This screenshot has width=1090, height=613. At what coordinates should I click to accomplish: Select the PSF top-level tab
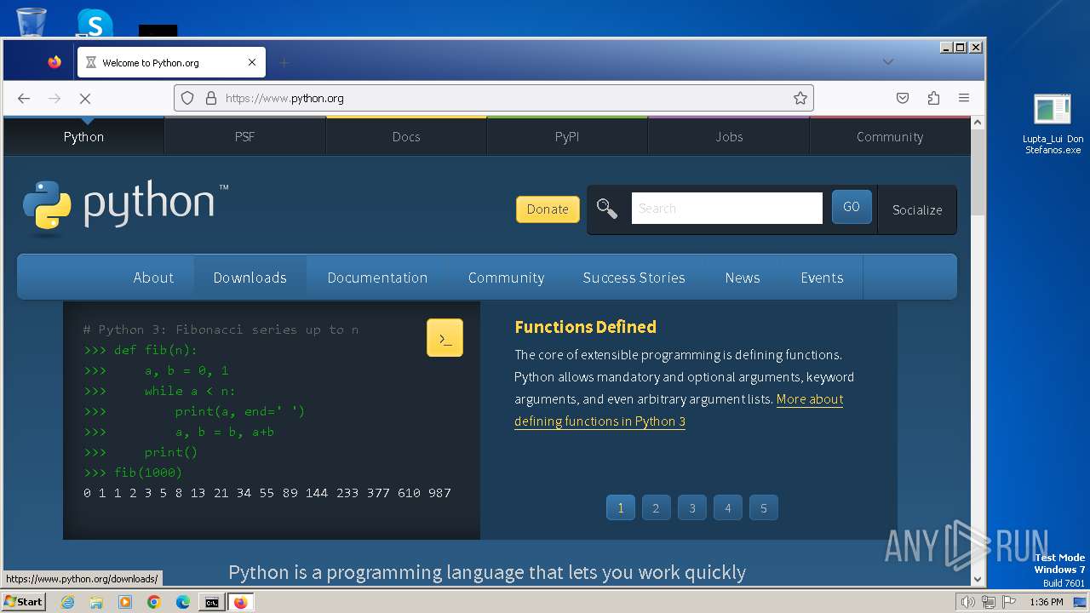pyautogui.click(x=244, y=136)
